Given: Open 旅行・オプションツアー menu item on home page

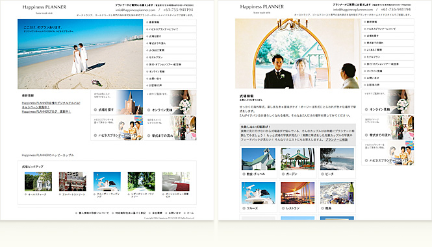Looking at the screenshot, I should point(170,64).
